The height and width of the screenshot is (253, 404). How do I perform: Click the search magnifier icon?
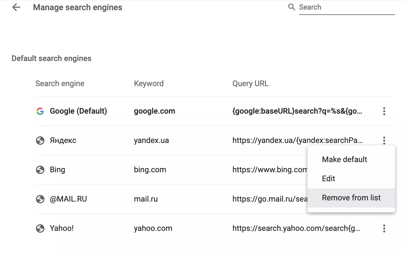coord(292,7)
